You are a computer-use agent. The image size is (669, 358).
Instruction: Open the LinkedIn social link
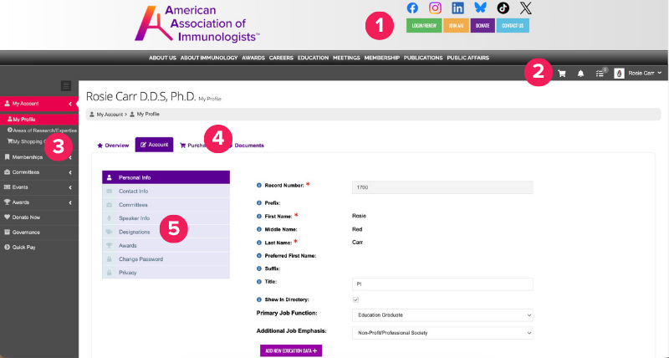[457, 8]
